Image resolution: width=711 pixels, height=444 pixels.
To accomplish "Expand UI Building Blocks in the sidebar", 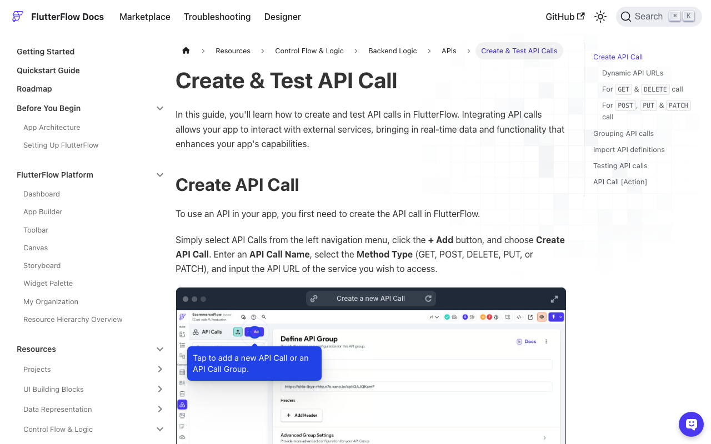I will click(160, 389).
